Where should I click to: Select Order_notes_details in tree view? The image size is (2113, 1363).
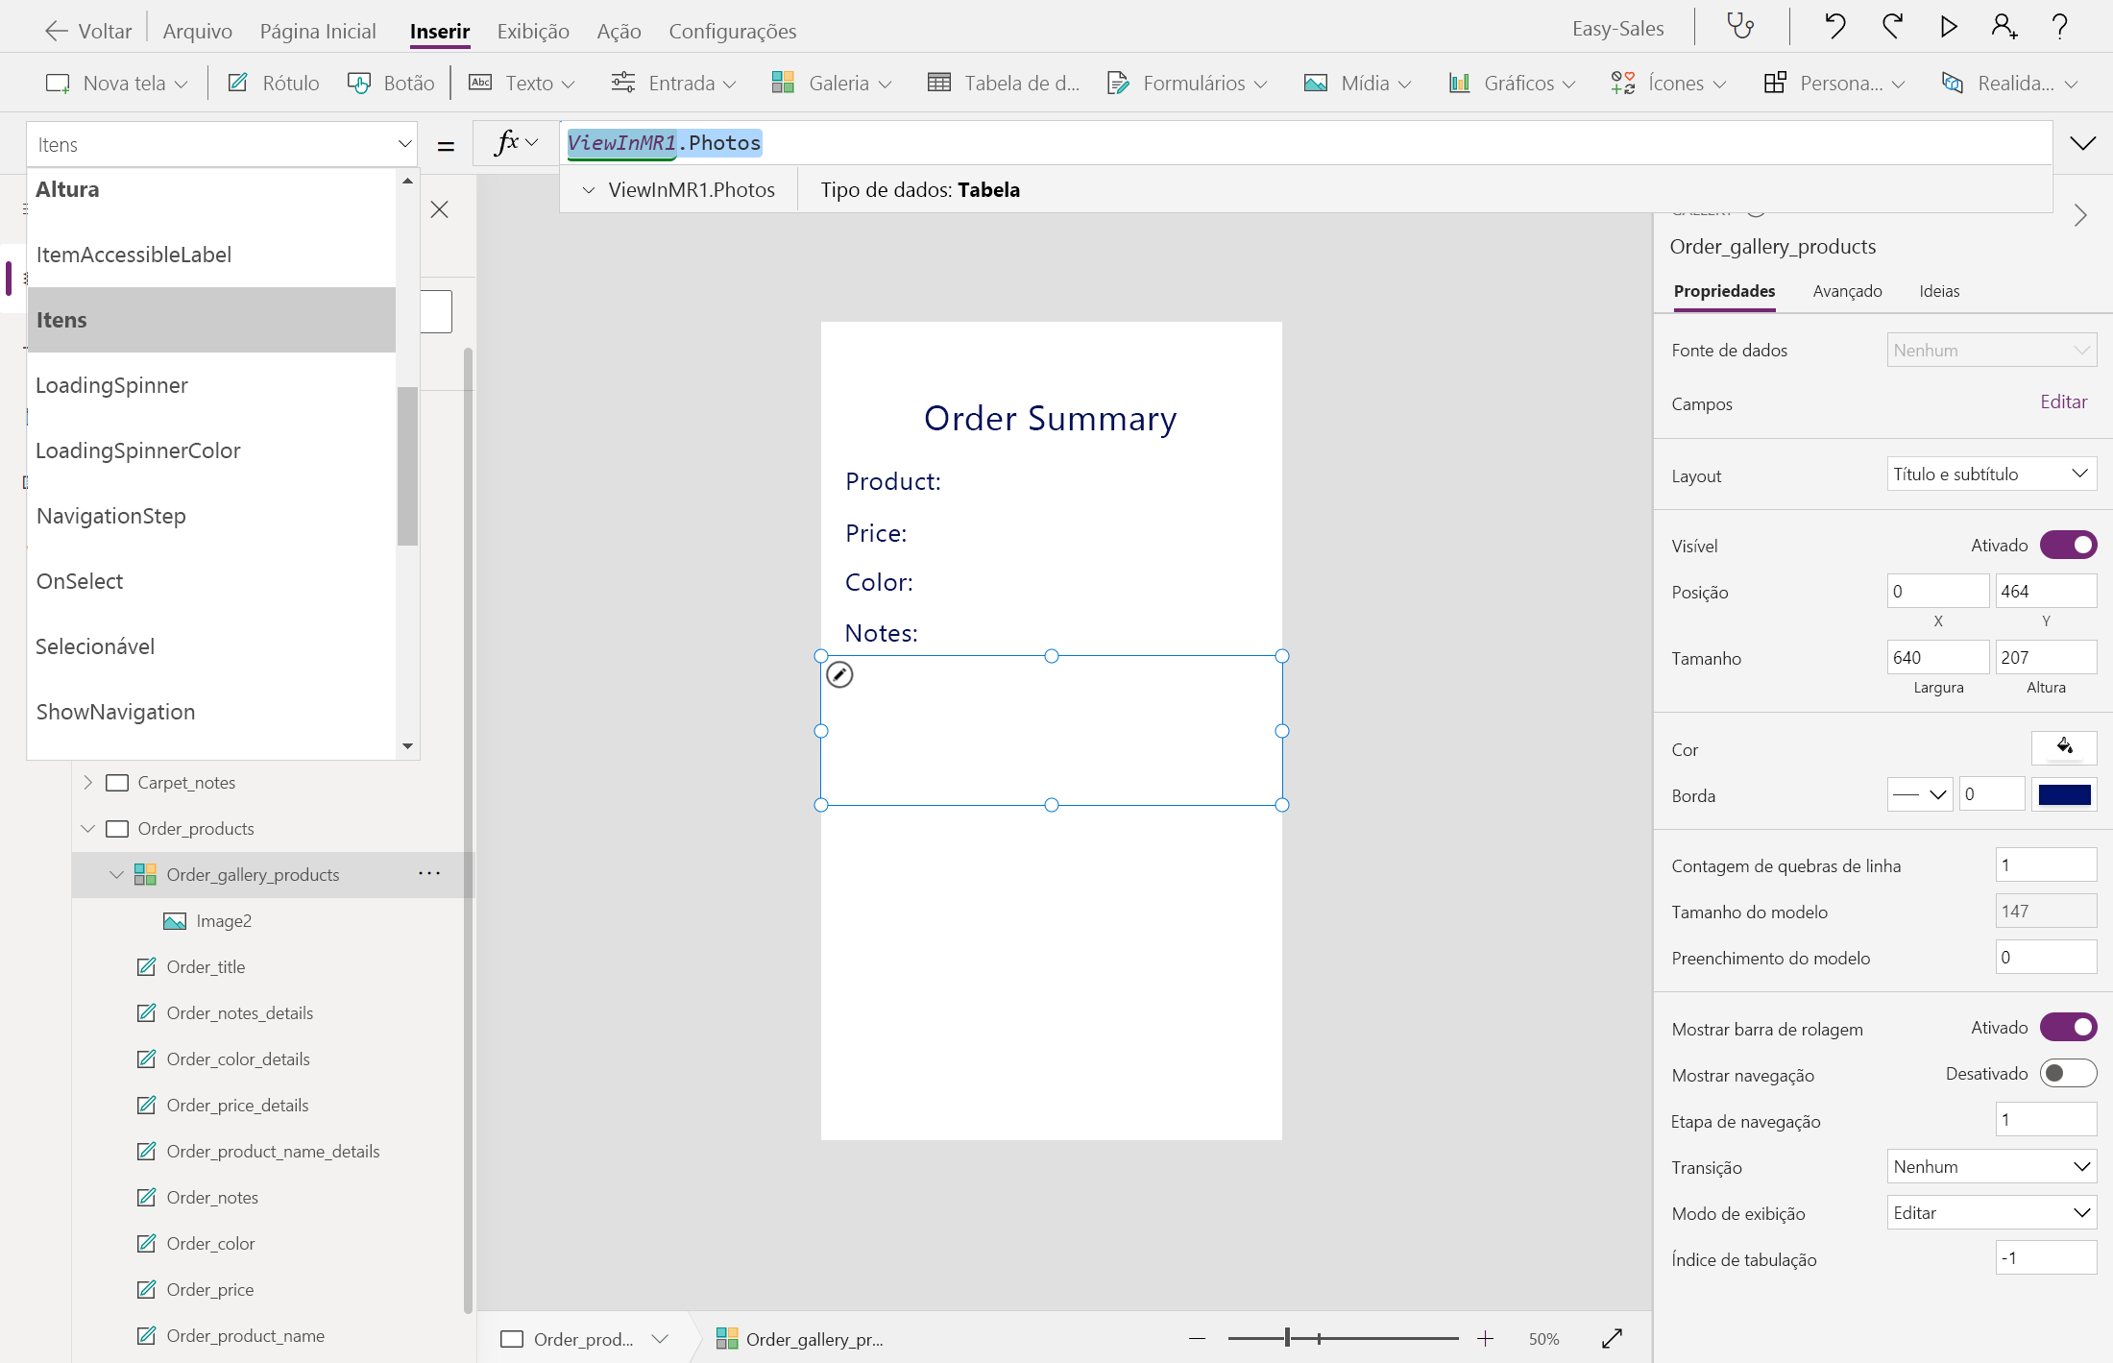240,1013
